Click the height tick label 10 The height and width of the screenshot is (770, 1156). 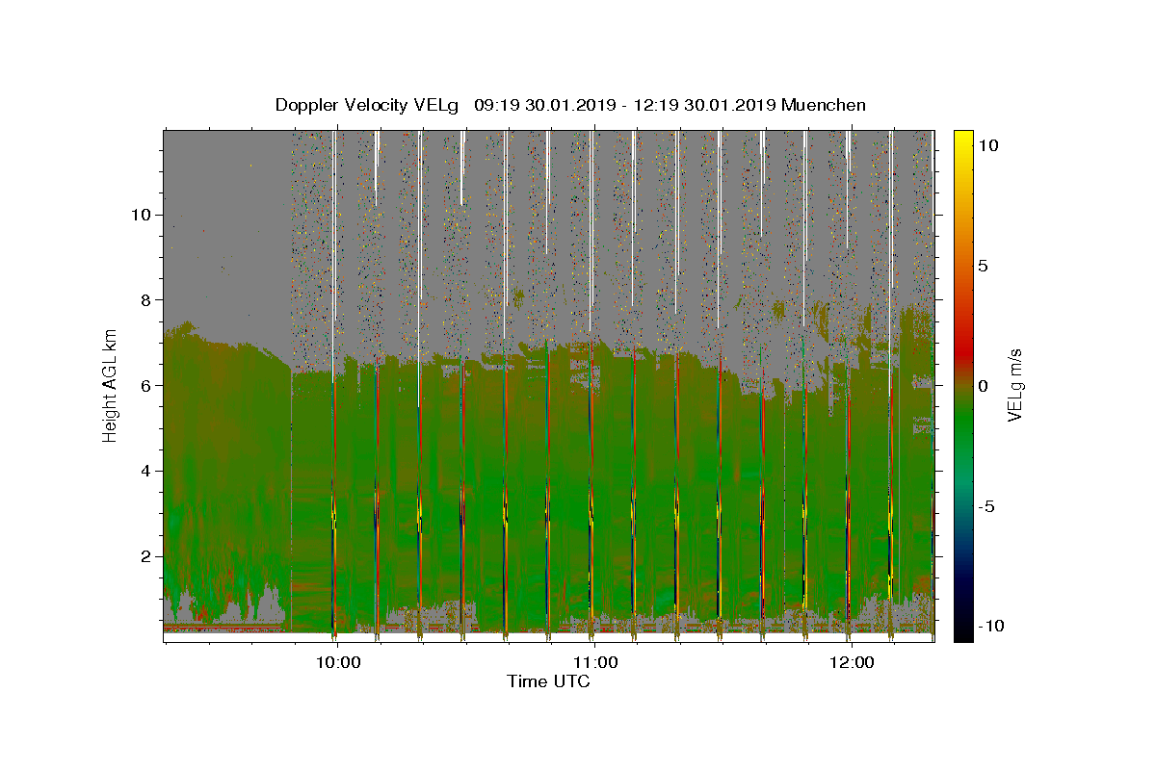(x=142, y=215)
